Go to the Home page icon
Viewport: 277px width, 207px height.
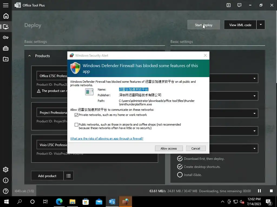(6, 16)
